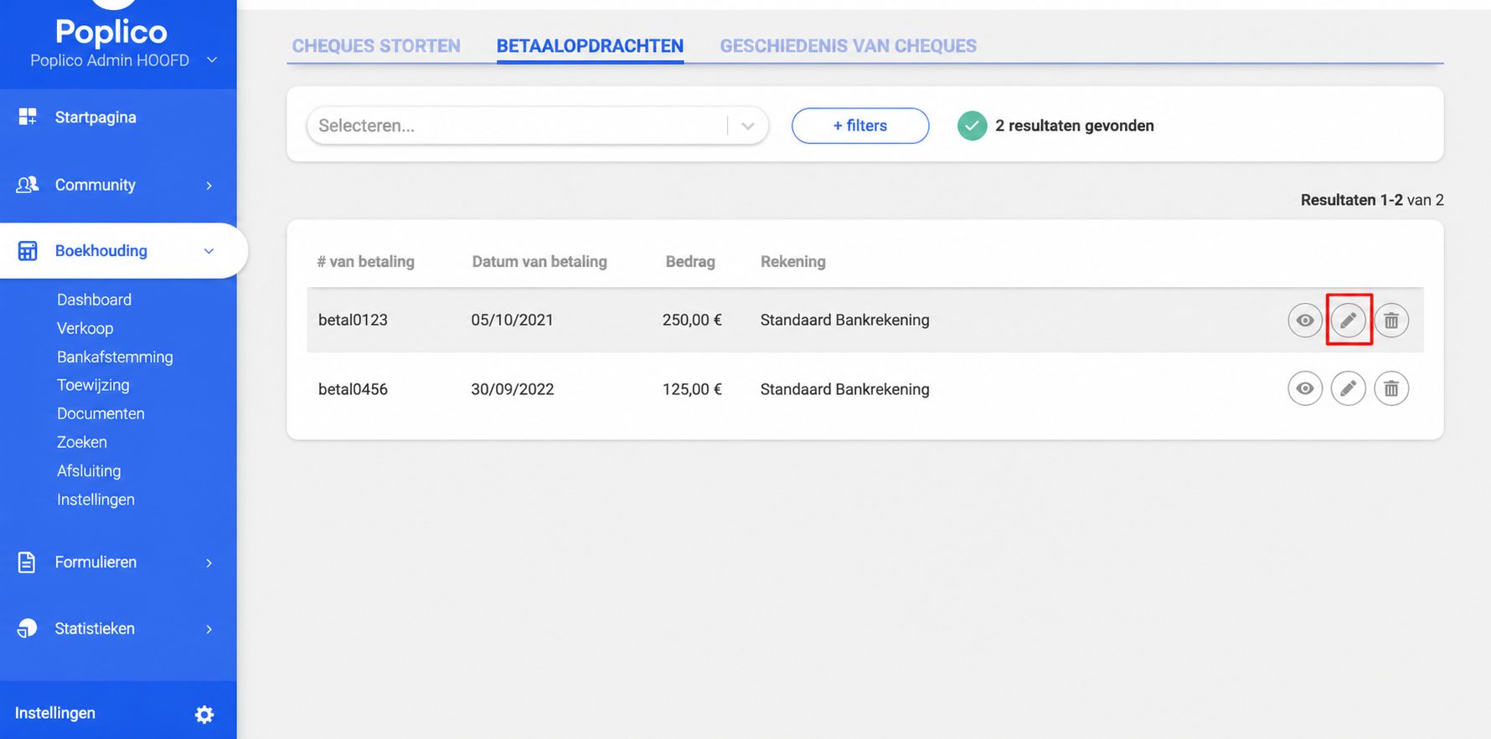Viewport: 1491px width, 739px height.
Task: Click the Instellingen label at sidebar bottom
Action: (x=55, y=713)
